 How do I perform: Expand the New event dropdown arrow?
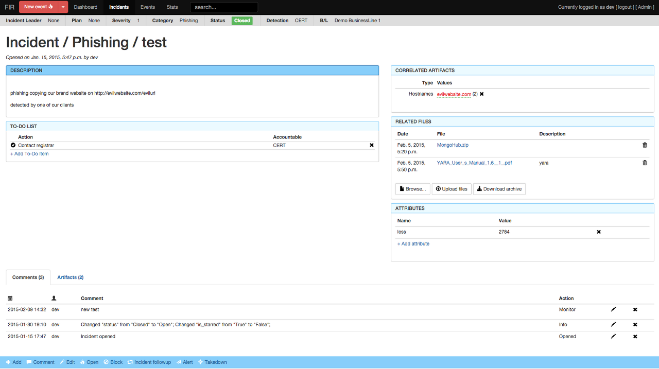point(63,7)
